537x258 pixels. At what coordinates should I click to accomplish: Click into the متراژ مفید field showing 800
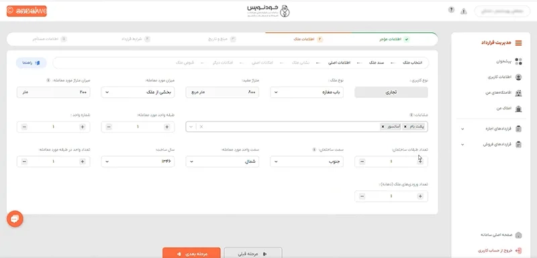(222, 92)
